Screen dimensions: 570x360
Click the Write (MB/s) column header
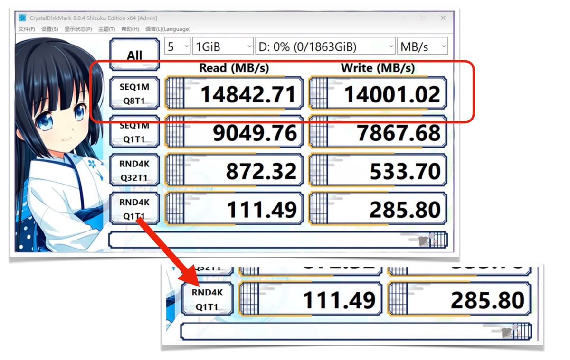378,68
